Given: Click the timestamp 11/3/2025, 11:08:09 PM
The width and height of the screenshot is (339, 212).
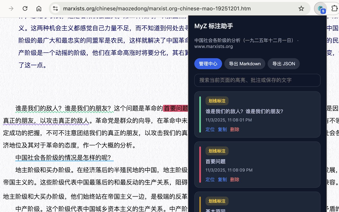Looking at the screenshot, I should click(x=229, y=170).
